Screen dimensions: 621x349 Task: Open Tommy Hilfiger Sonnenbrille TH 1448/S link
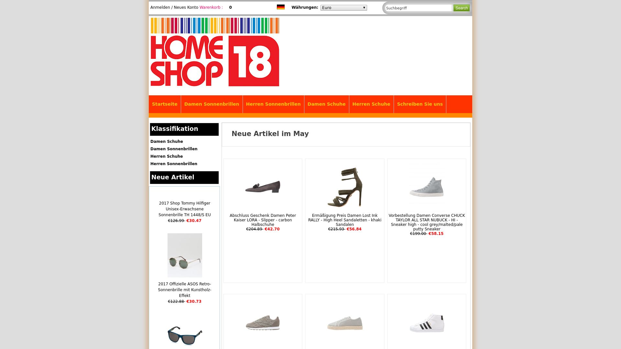pyautogui.click(x=185, y=209)
